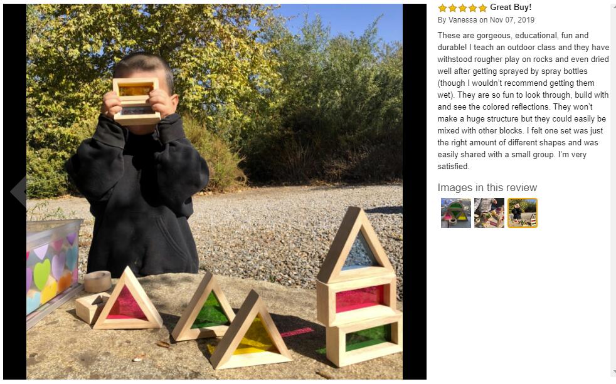Image resolution: width=616 pixels, height=384 pixels.
Task: Click the child holding the yellow block
Action: 137,165
